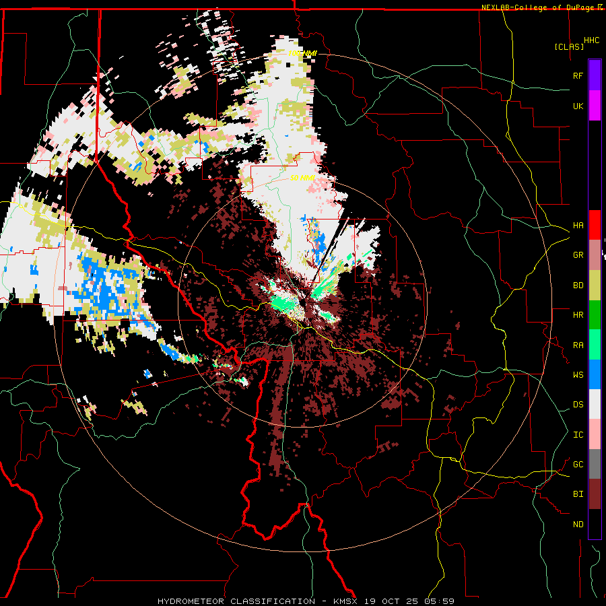Click the 100 NMI range ring label

[302, 53]
